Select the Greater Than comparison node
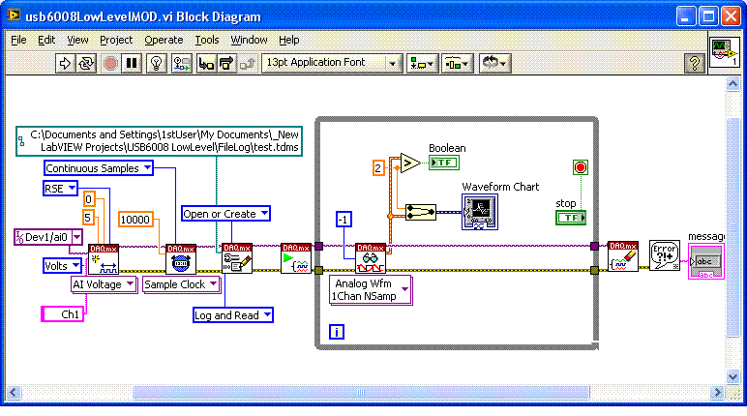This screenshot has width=747, height=416. (x=410, y=163)
